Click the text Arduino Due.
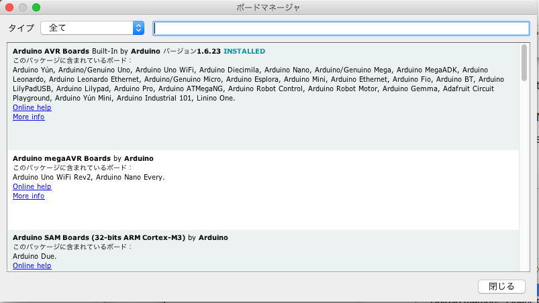This screenshot has height=303, width=539. tap(35, 256)
